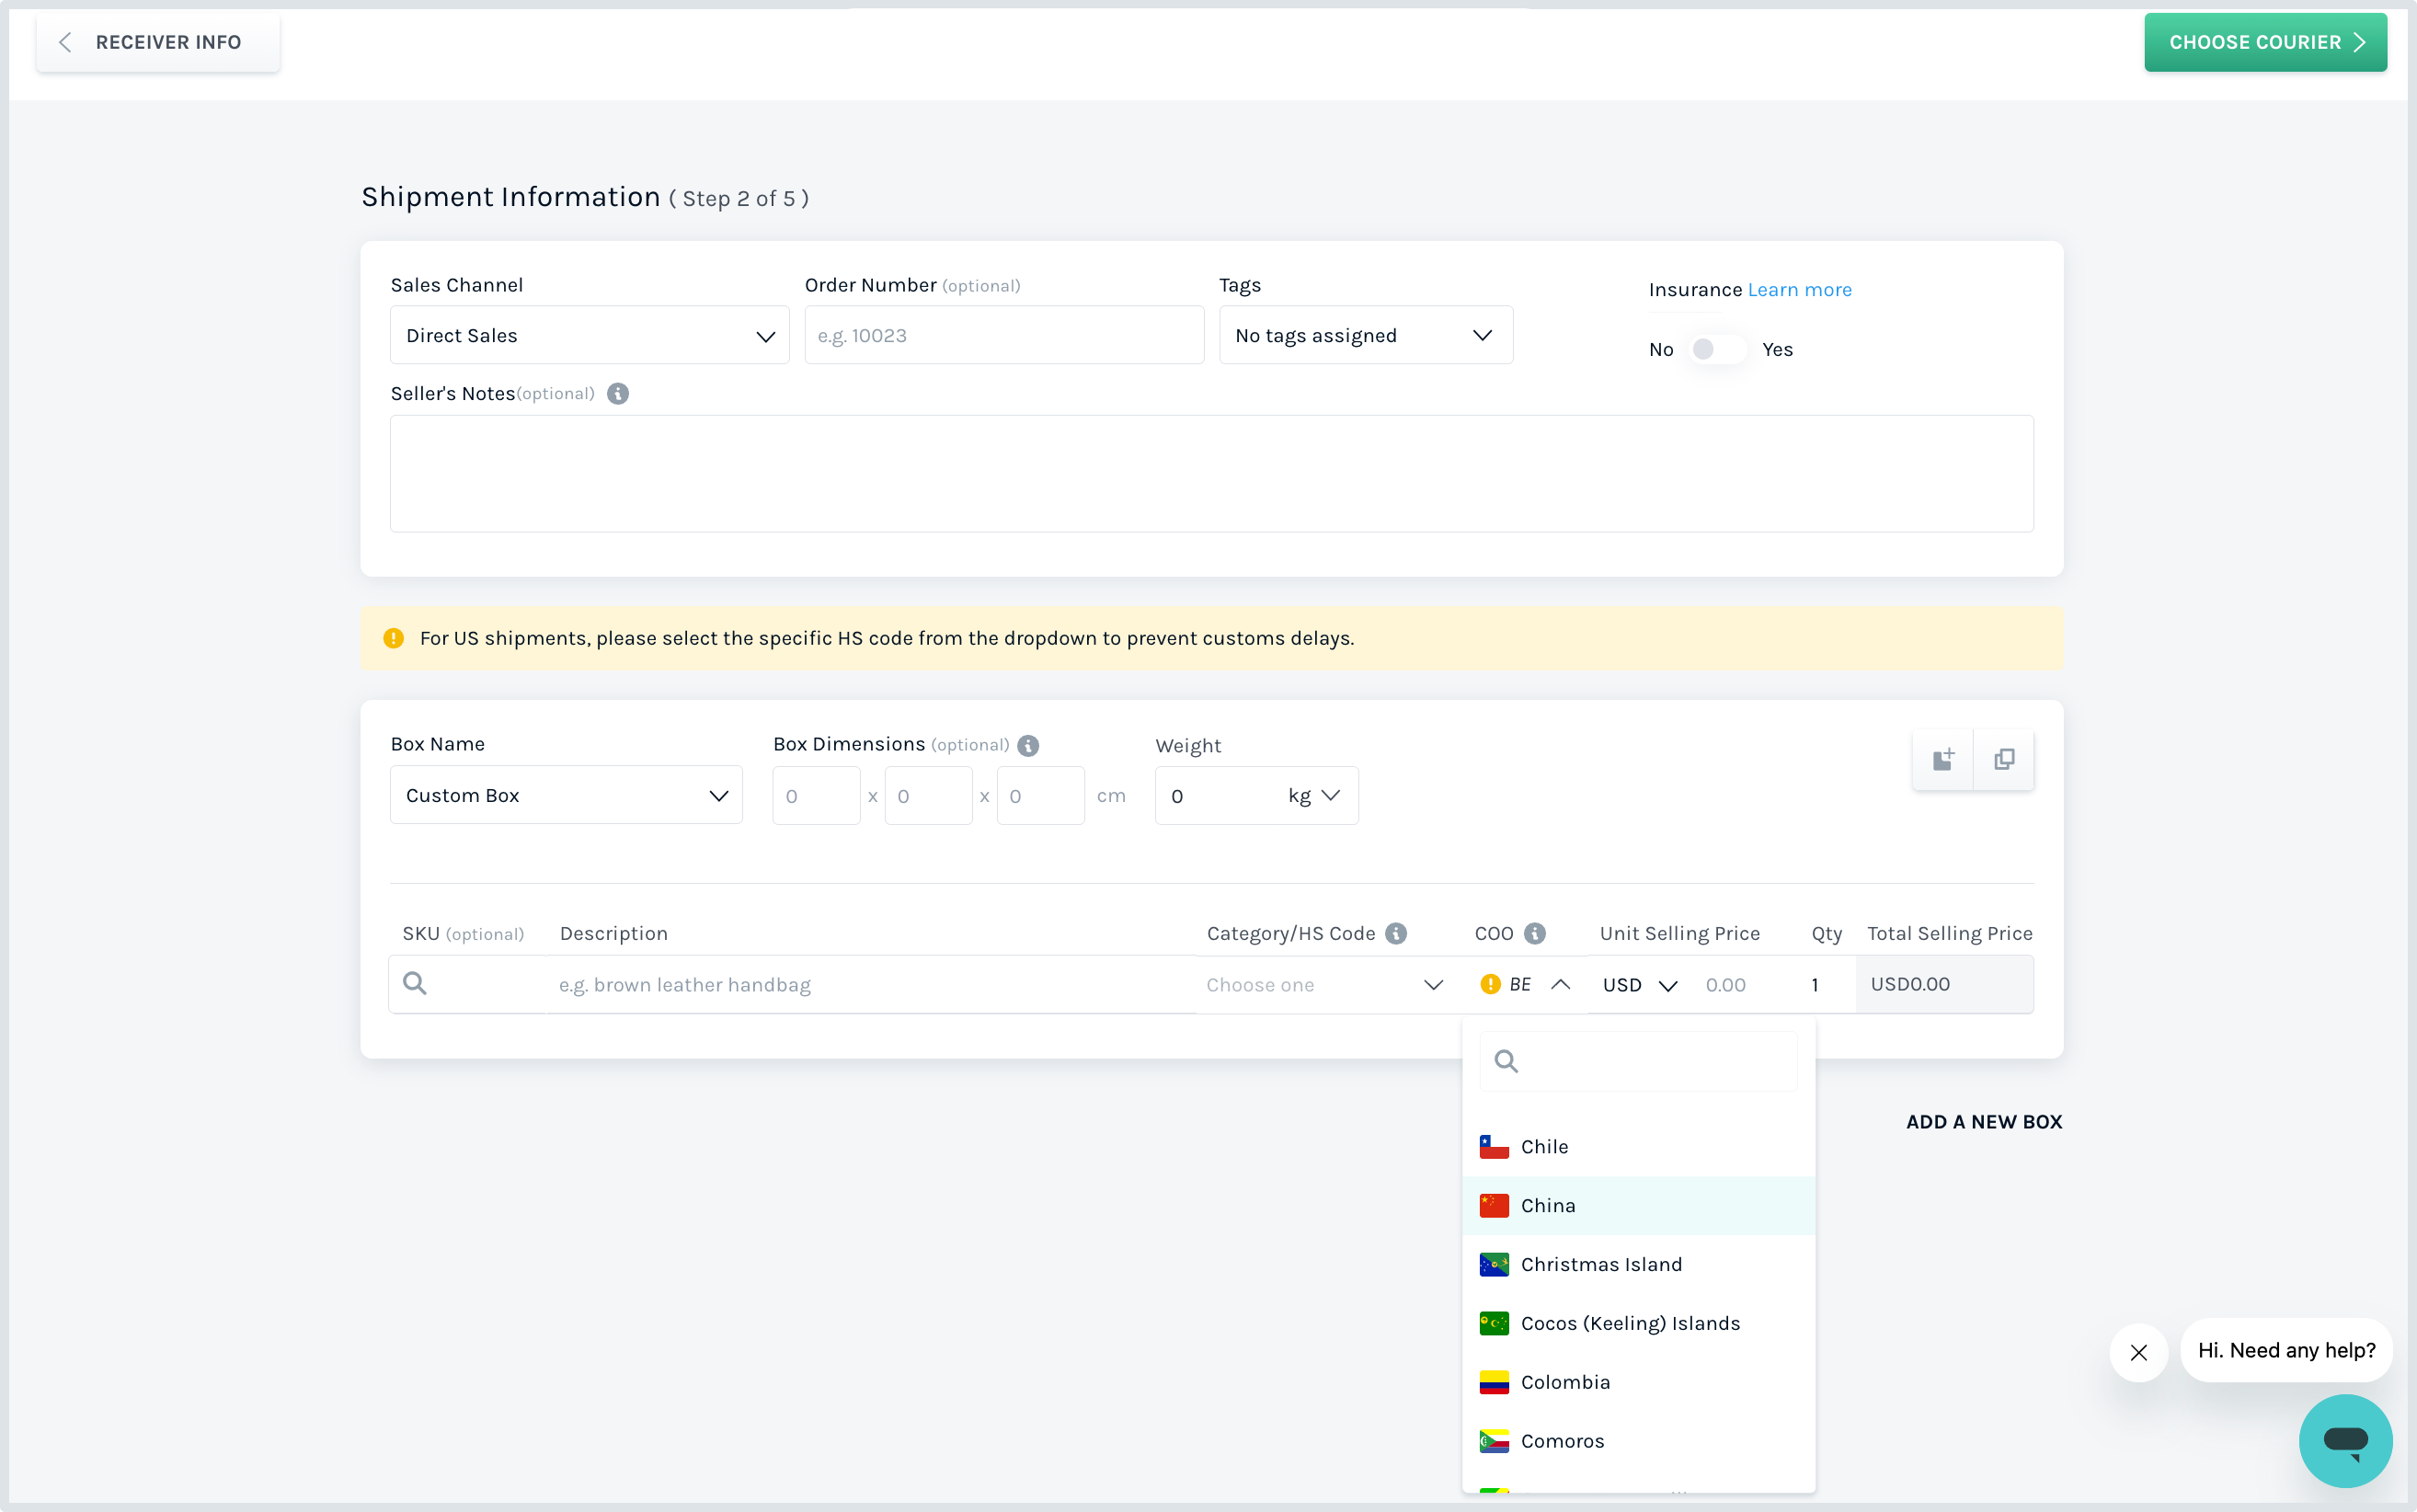Screen dimensions: 2417x1512
Task: Go back to Receiver Info step
Action: click(158, 42)
